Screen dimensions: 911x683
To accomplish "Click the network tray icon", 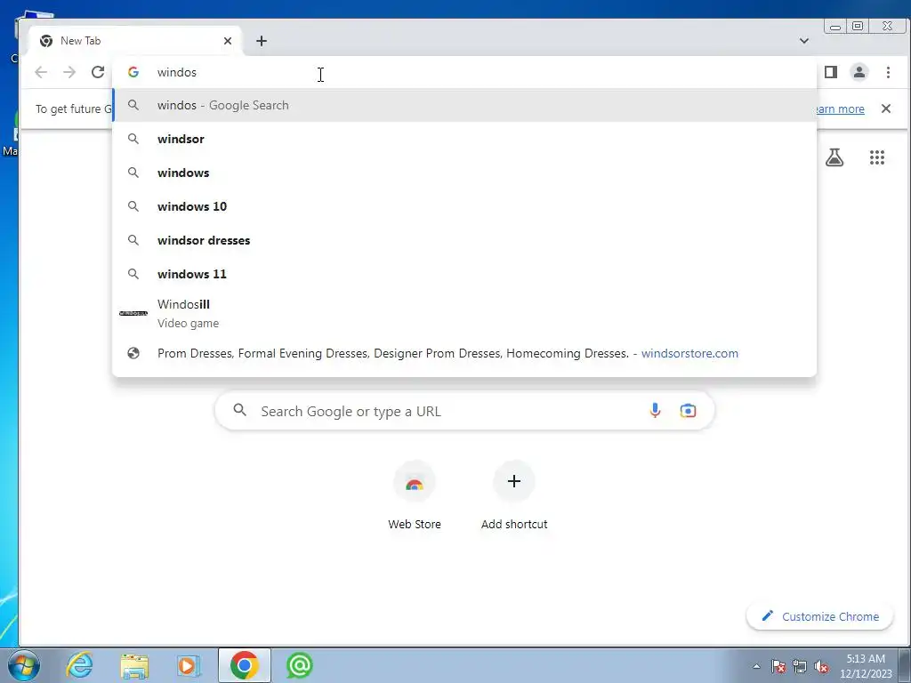I will click(x=800, y=666).
